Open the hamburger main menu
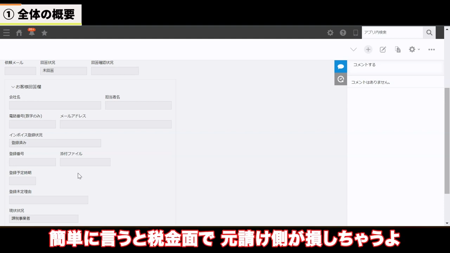The width and height of the screenshot is (450, 253). click(x=6, y=33)
